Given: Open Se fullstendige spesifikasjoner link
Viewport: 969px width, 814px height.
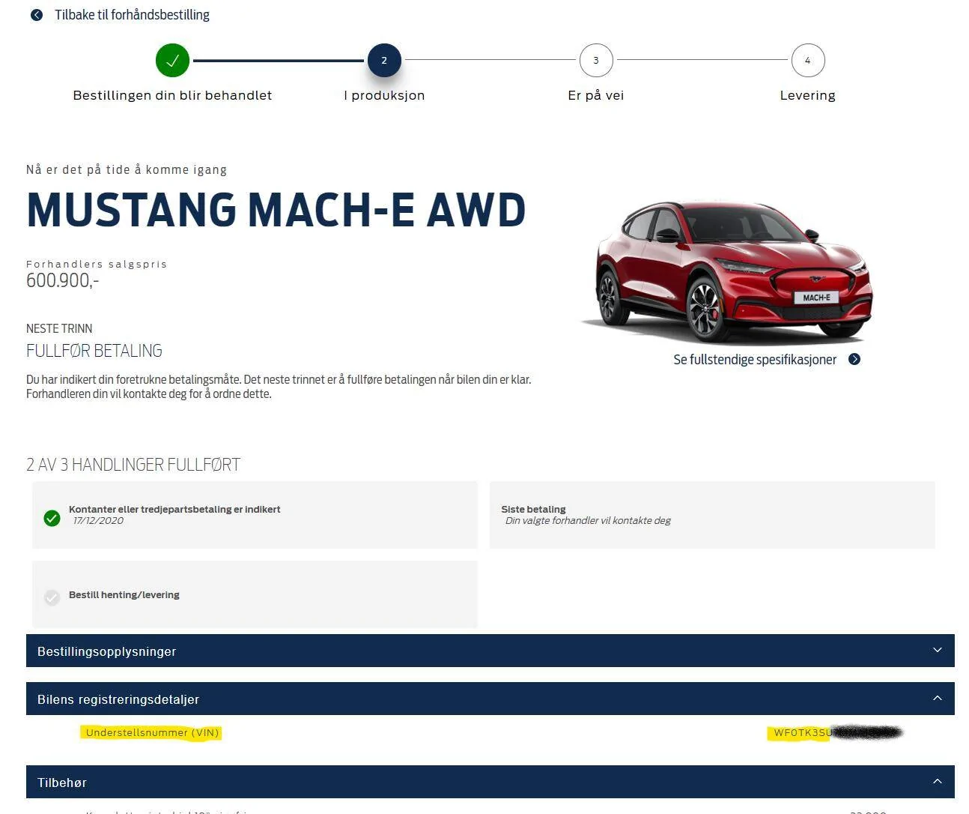Looking at the screenshot, I should tap(755, 360).
